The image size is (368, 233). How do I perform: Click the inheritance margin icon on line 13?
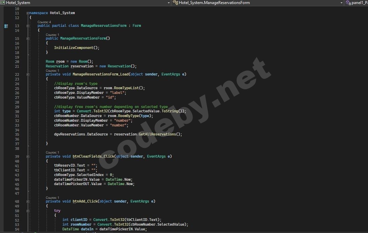pos(6,26)
